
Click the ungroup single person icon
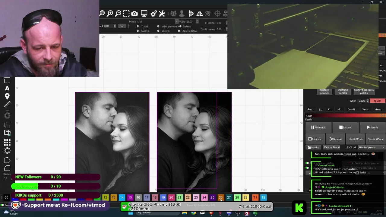182,14
